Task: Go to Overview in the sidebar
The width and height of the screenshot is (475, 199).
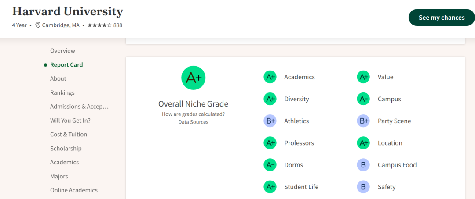Action: [62, 51]
